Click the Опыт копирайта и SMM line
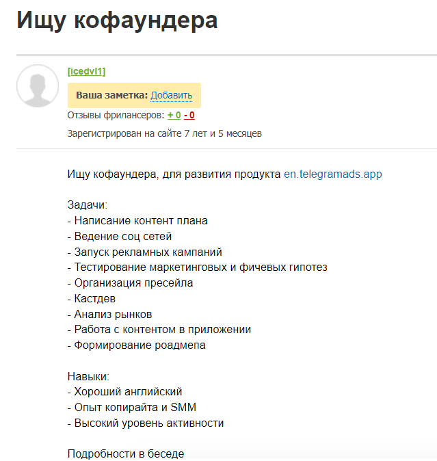 (x=132, y=407)
